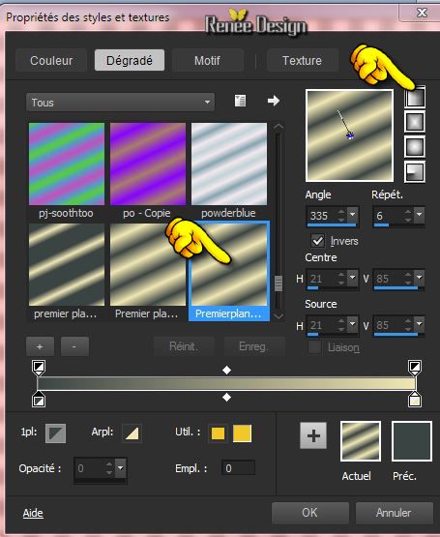
Task: Pick the first yellow Util. color swatch
Action: (219, 433)
